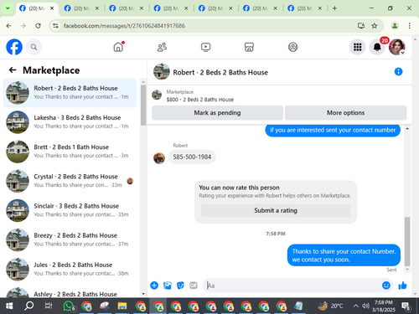
Task: Expand the tab search dropdown arrow
Action: (8, 8)
